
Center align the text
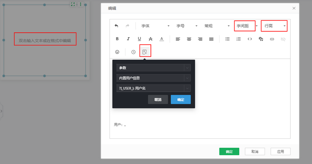[x=189, y=39]
